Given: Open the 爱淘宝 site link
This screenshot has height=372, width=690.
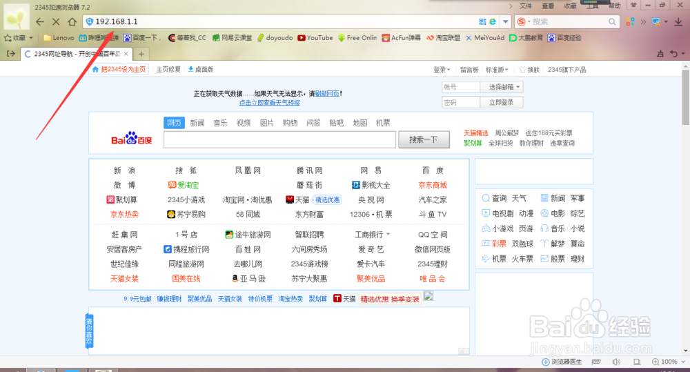Looking at the screenshot, I should click(184, 186).
